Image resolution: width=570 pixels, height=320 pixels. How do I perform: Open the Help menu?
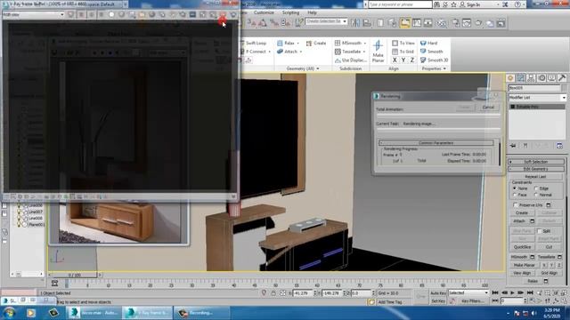click(x=312, y=12)
